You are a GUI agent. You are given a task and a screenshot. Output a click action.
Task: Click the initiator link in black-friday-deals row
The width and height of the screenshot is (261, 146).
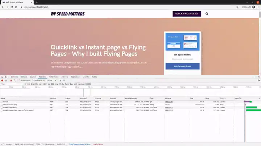(x=169, y=107)
